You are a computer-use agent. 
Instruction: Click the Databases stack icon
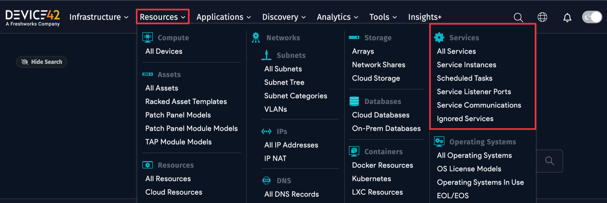click(x=354, y=101)
